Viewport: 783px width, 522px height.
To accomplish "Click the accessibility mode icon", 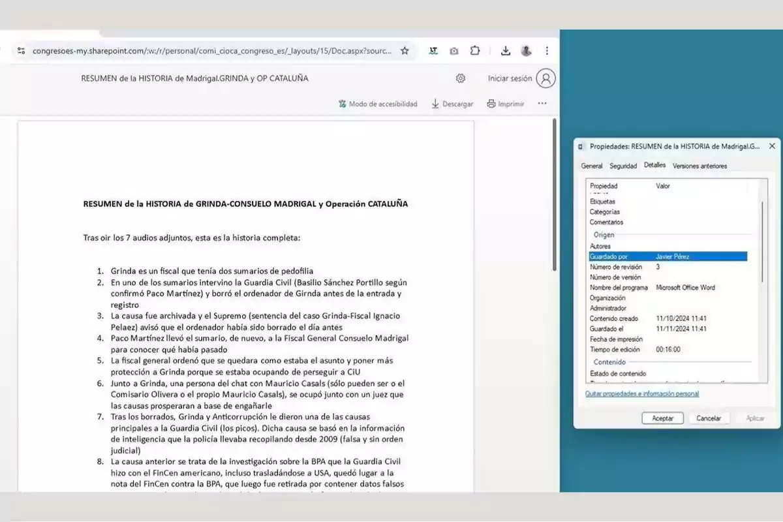I will 342,104.
